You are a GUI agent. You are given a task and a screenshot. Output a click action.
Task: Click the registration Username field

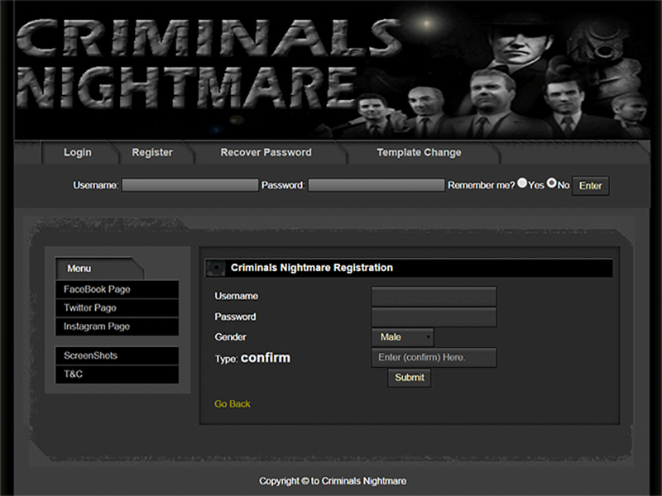434,297
